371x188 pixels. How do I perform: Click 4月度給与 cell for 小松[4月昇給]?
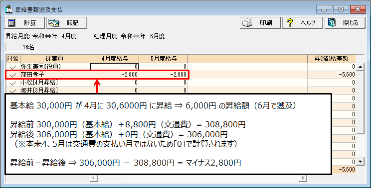115,83
